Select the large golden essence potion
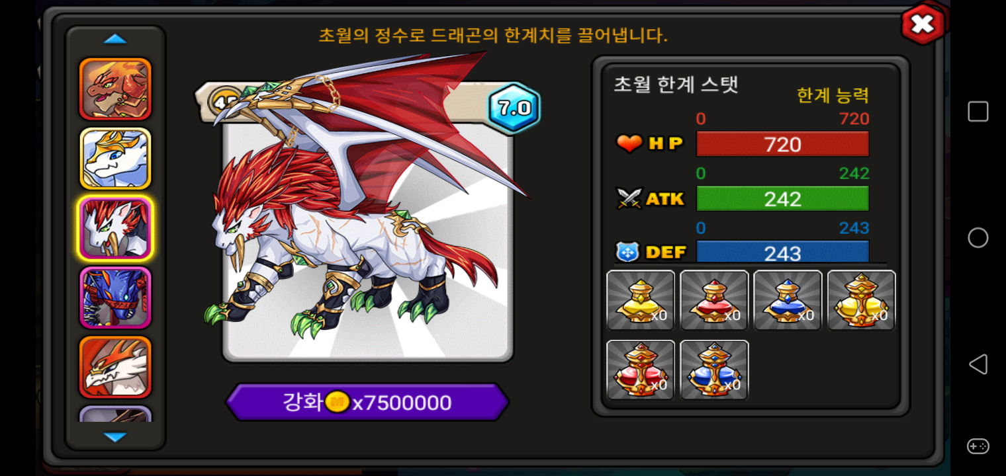 861,300
